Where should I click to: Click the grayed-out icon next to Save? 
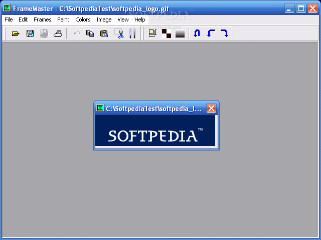(x=44, y=33)
